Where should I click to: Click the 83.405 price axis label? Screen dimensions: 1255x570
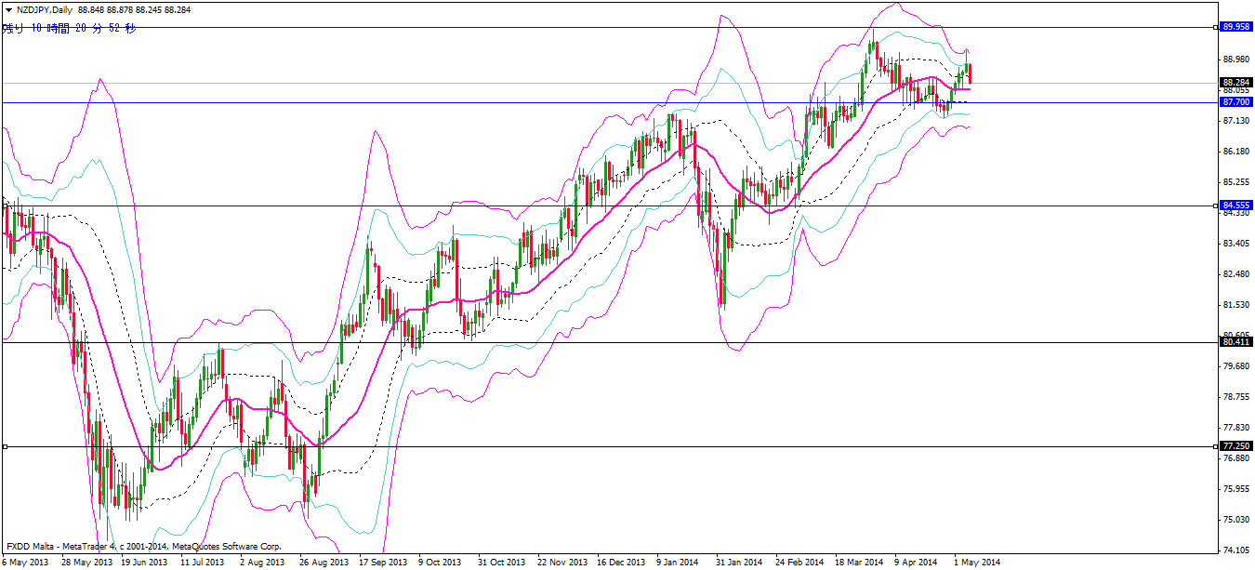[1236, 244]
